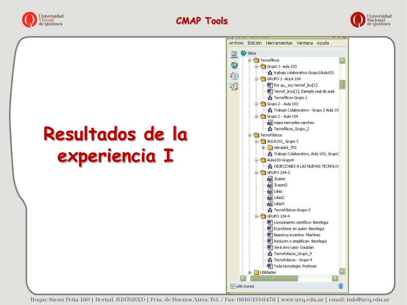Click the vertical scrollbar up arrow
Screen dimensions: 407x305
pyautogui.click(x=342, y=60)
